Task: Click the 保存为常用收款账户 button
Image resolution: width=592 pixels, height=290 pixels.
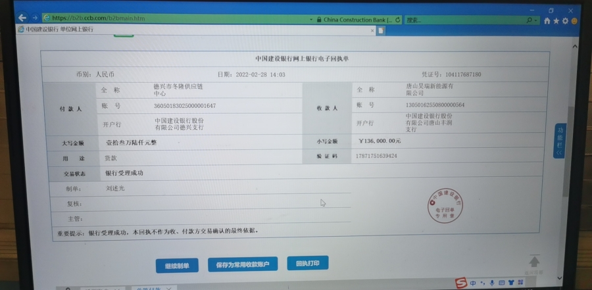Action: coord(243,264)
